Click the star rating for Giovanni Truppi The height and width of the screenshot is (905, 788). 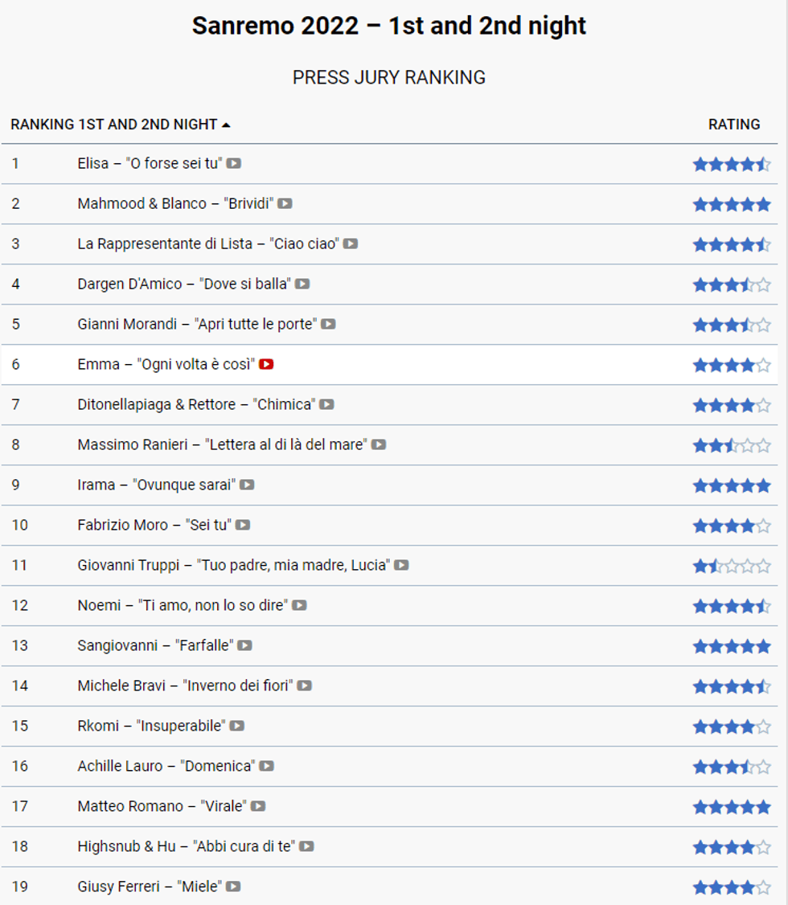[x=732, y=566]
